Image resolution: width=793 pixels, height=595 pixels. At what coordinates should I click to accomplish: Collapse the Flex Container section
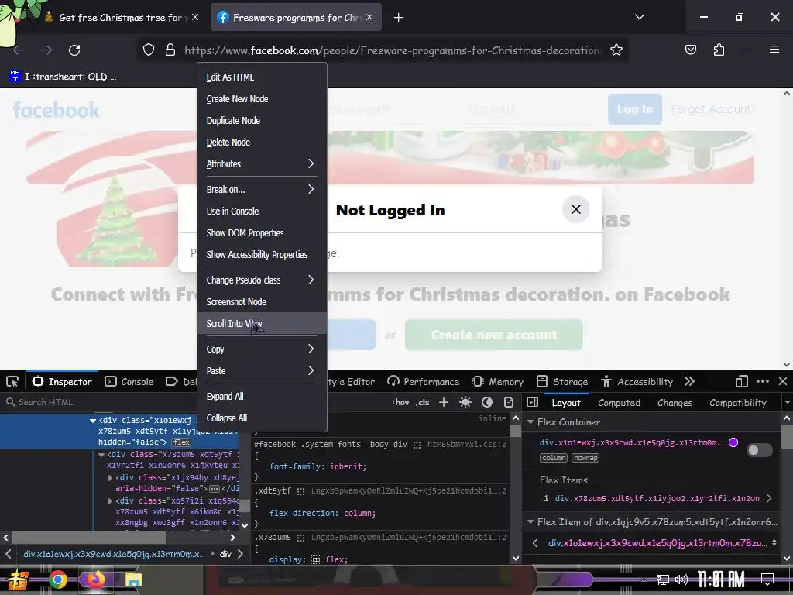[x=530, y=422]
